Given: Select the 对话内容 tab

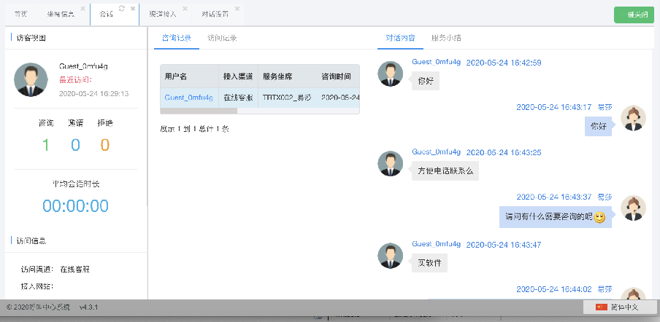Looking at the screenshot, I should tap(400, 38).
